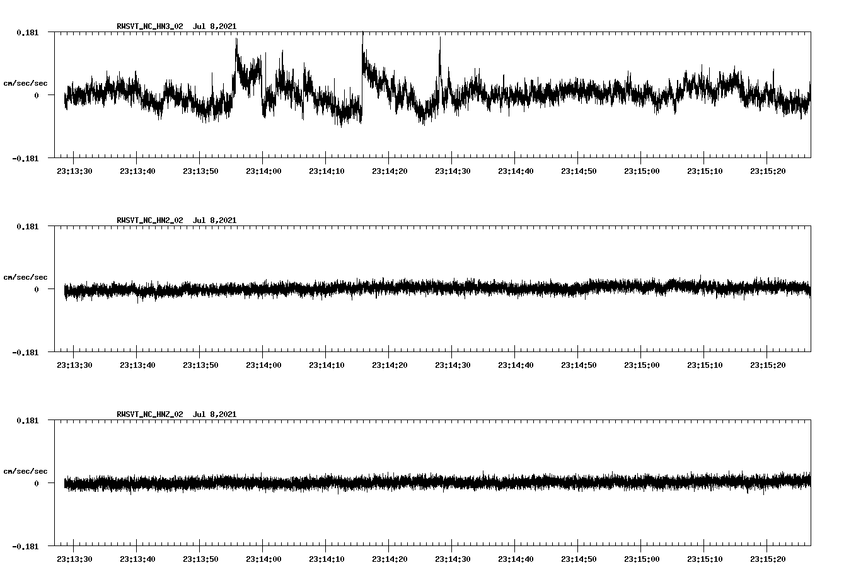
Task: Pick 23:14:40 time label under HN2 plot
Action: click(x=516, y=365)
